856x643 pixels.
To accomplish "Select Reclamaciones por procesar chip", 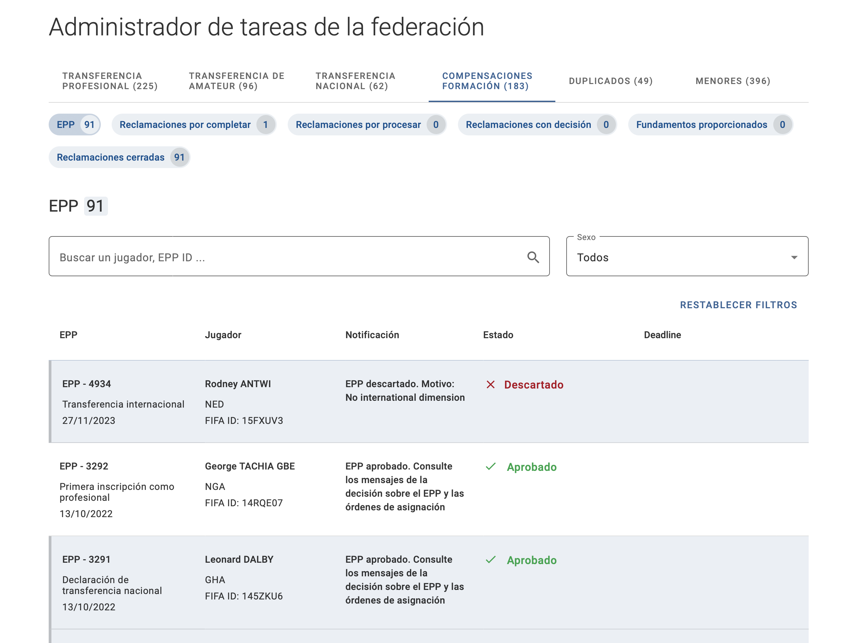I will 367,125.
